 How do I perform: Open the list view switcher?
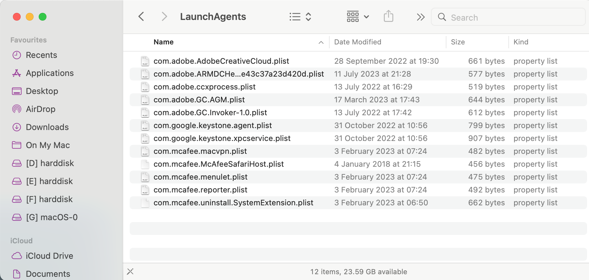(x=300, y=17)
